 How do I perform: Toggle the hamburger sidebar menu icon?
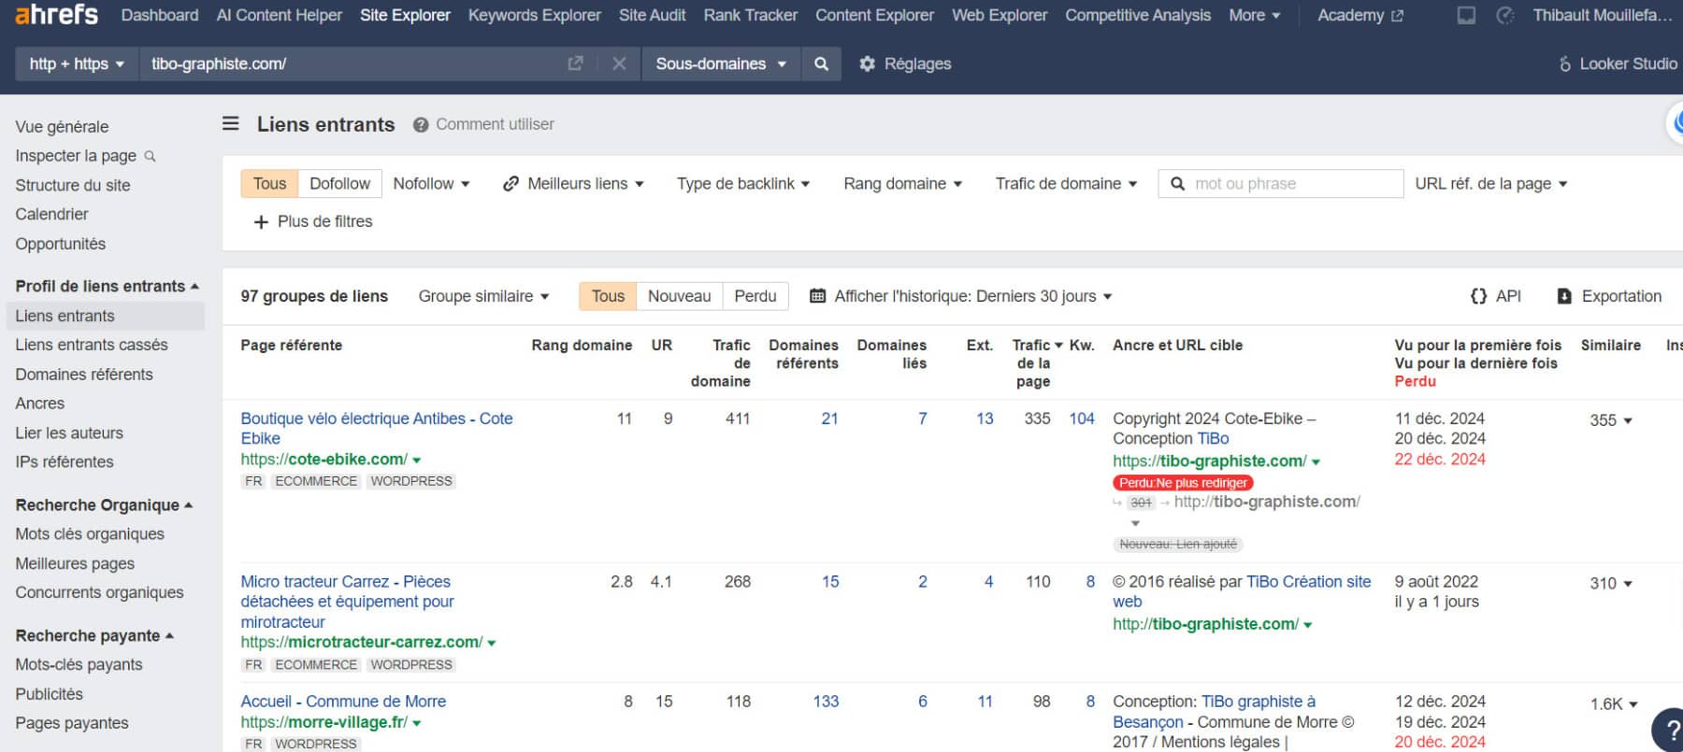pos(231,123)
